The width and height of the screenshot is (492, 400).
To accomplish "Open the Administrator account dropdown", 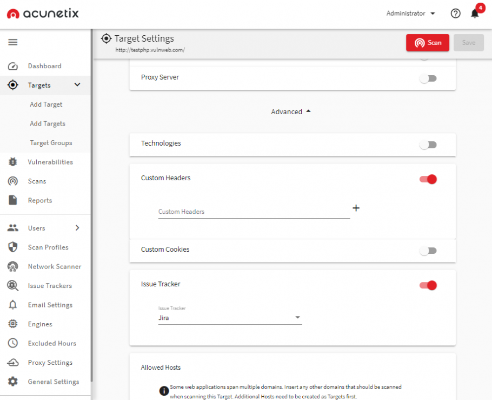I will 410,14.
